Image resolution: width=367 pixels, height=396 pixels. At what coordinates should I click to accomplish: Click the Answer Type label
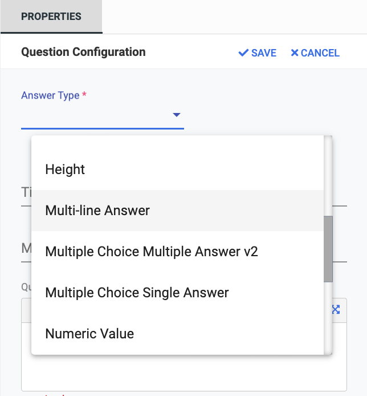50,95
